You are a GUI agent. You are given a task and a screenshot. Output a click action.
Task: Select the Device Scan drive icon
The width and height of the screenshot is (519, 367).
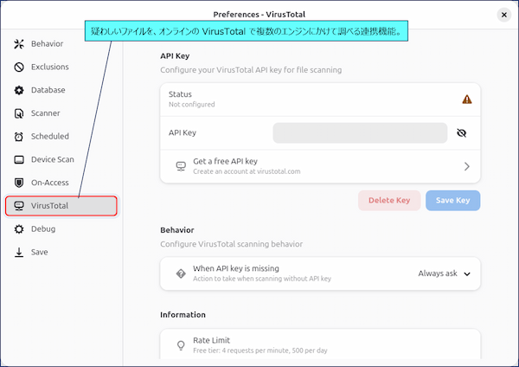(19, 159)
